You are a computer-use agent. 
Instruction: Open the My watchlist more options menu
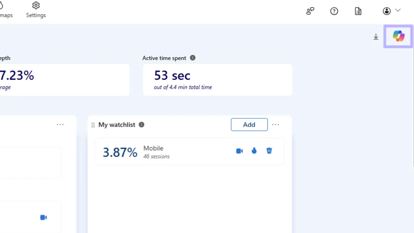tap(275, 125)
